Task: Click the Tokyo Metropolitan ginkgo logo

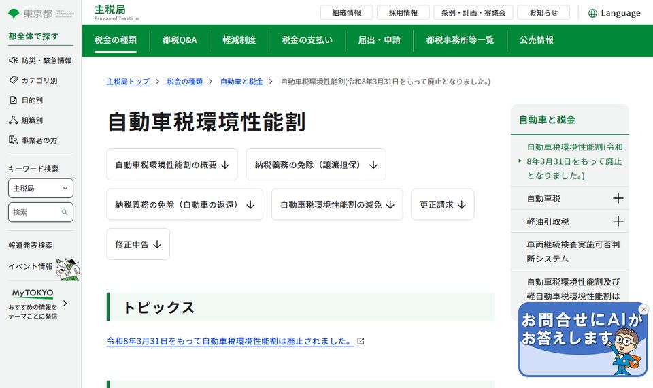Action: point(14,14)
